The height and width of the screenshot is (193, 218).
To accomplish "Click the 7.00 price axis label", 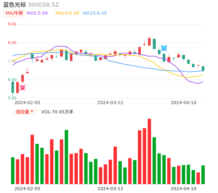I will [12, 61].
